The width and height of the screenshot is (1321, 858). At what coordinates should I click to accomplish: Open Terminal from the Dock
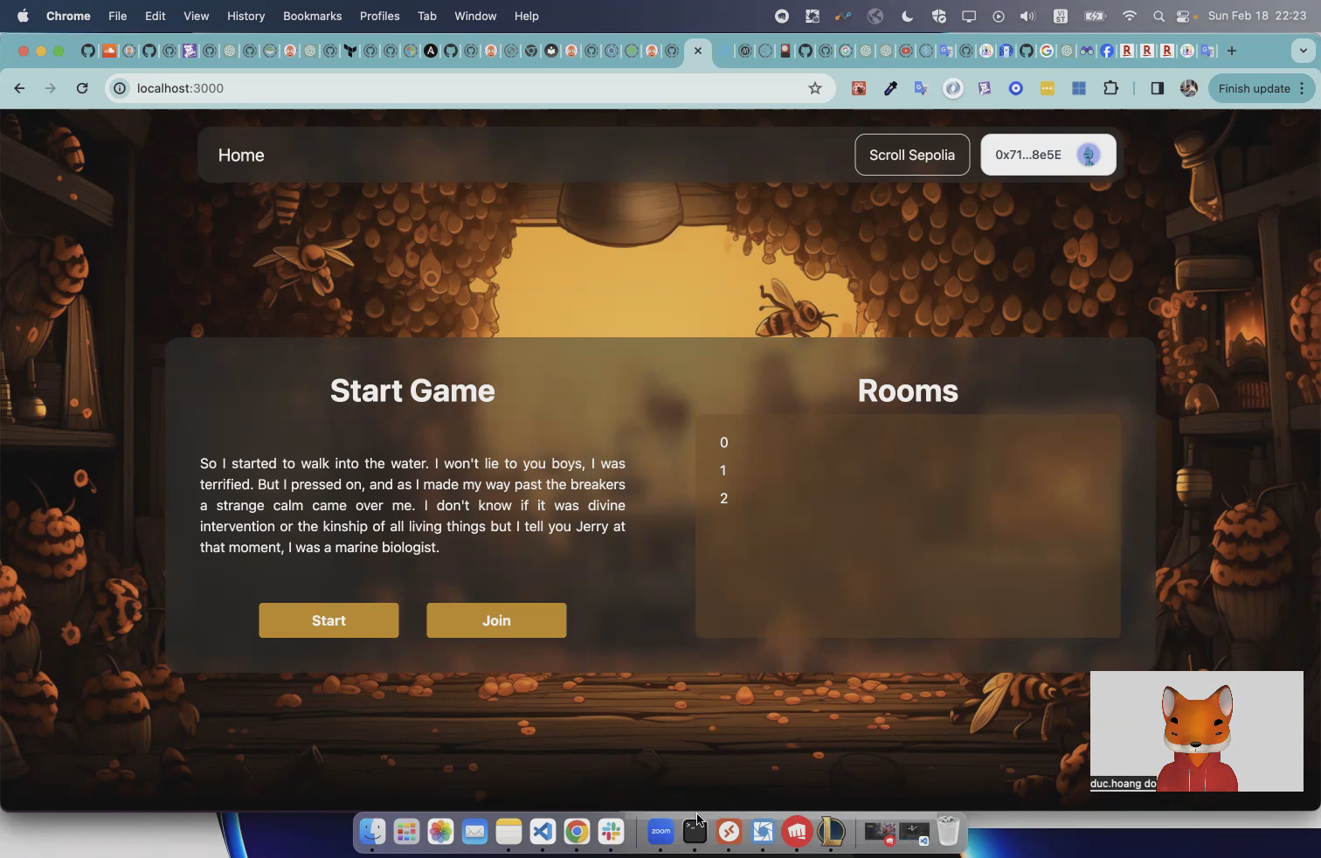[x=695, y=831]
